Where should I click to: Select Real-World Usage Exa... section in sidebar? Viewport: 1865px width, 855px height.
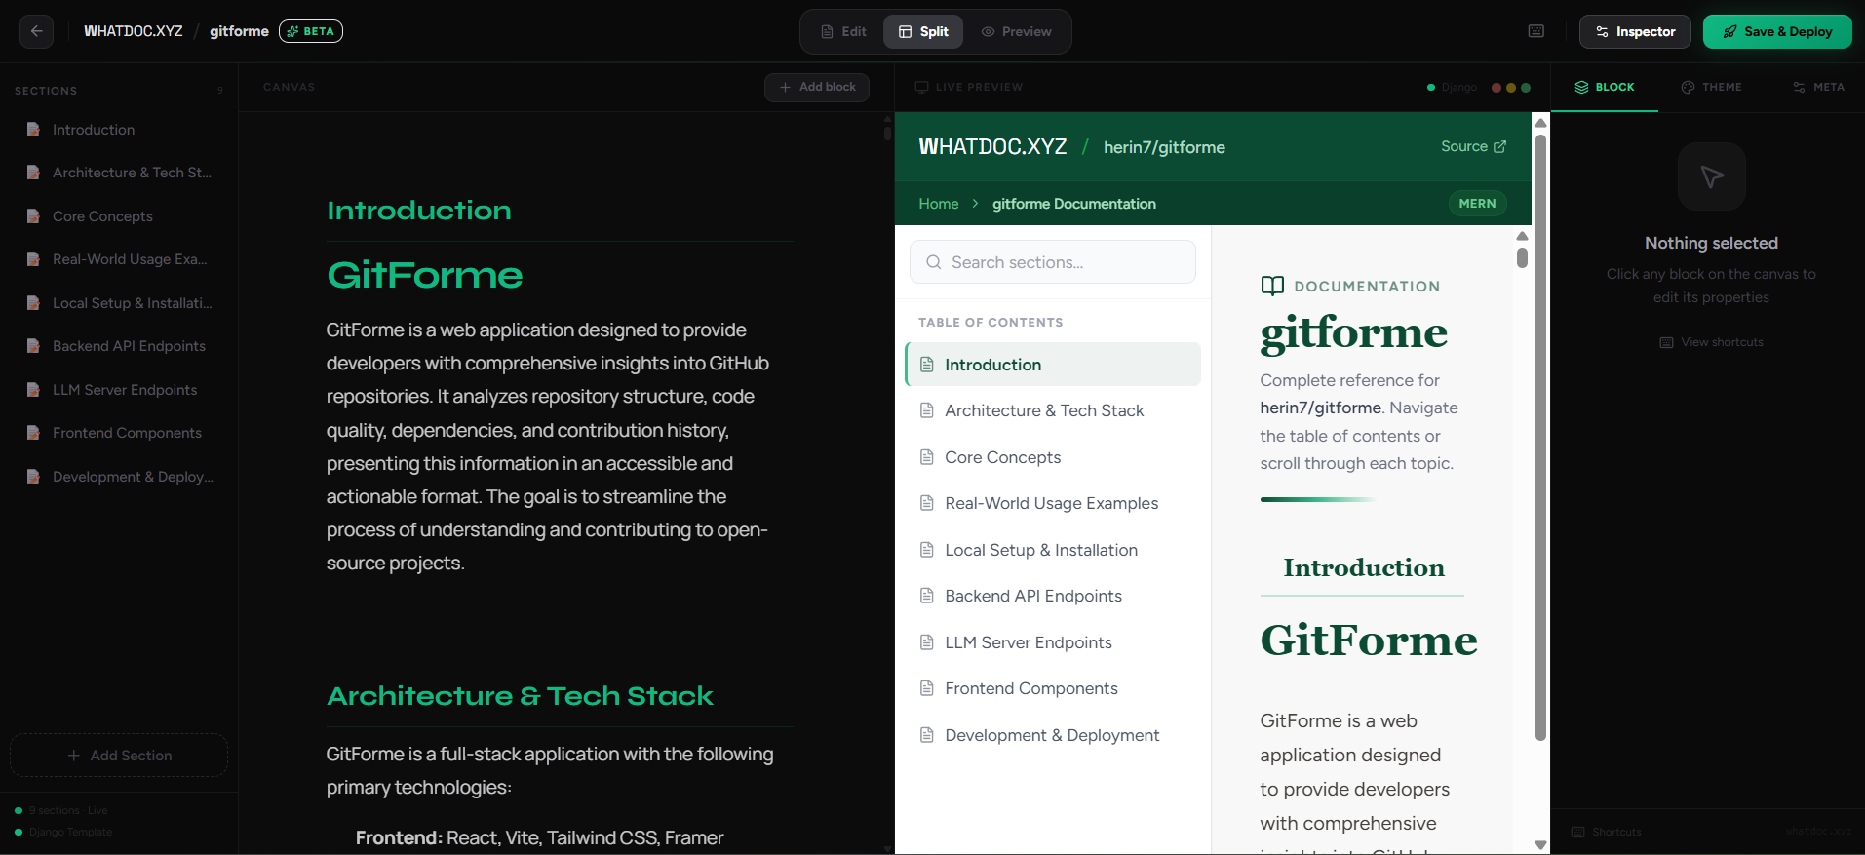119,259
